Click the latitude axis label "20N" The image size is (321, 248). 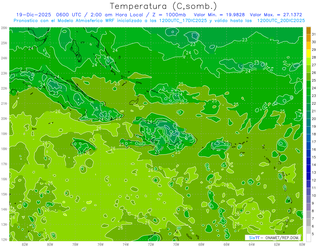(4, 119)
